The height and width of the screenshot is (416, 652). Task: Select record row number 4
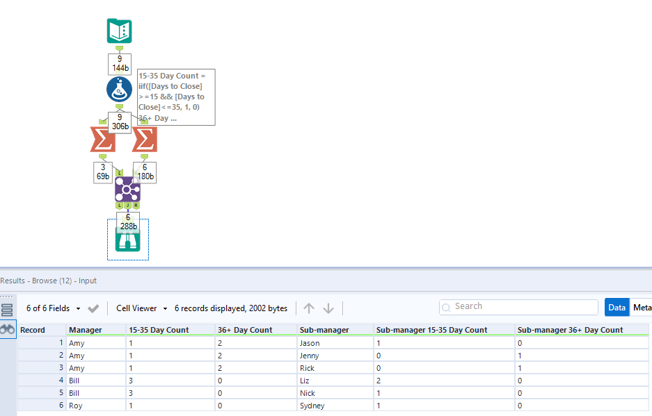(42, 381)
